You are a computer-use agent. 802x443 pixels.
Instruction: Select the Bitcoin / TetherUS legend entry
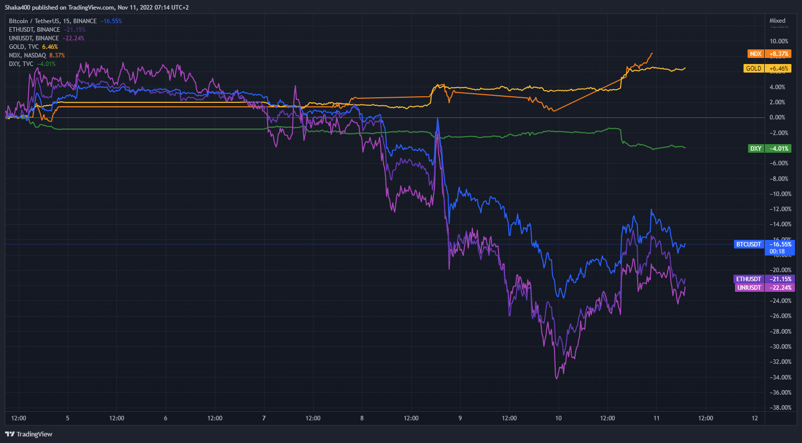click(52, 21)
